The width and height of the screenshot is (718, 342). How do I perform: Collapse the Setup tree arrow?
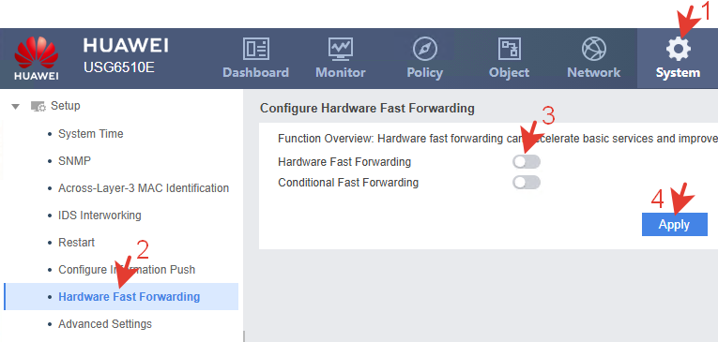click(x=16, y=106)
